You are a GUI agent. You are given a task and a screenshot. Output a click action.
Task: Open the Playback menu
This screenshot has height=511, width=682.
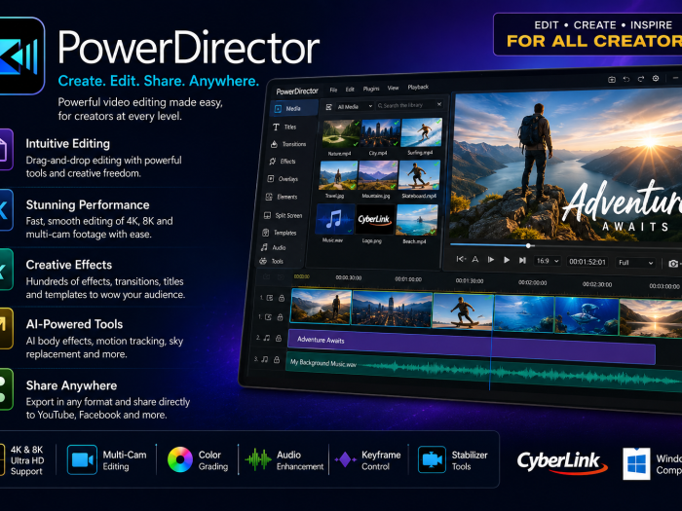418,87
